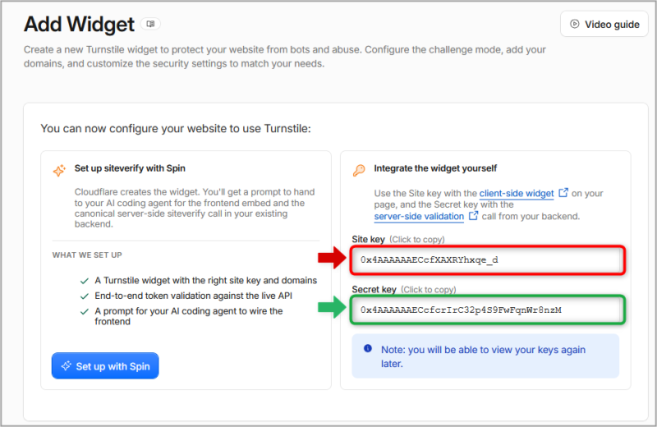Click external link icon after client-side widget
The image size is (657, 427).
pyautogui.click(x=563, y=193)
